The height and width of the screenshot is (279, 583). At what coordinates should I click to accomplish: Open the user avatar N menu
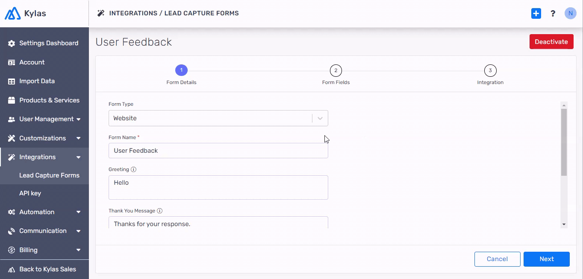pyautogui.click(x=570, y=13)
